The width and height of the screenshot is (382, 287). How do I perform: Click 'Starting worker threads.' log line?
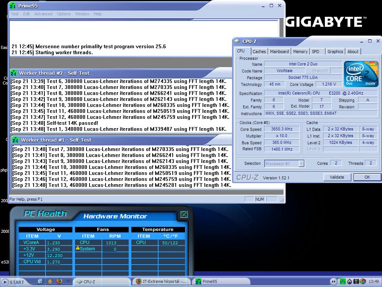tap(52, 52)
